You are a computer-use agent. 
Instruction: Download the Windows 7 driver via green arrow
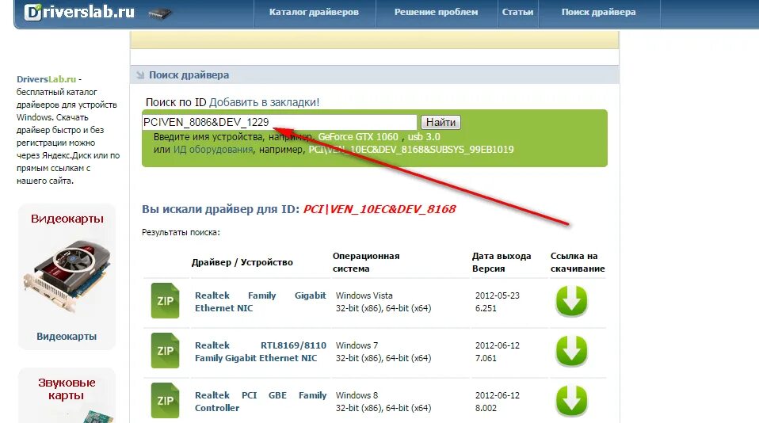pyautogui.click(x=571, y=351)
